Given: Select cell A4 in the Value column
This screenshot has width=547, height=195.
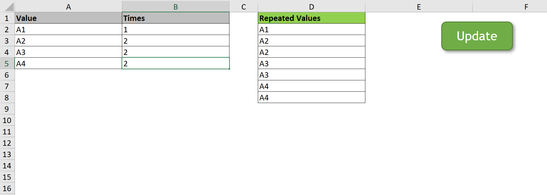Looking at the screenshot, I should point(69,63).
